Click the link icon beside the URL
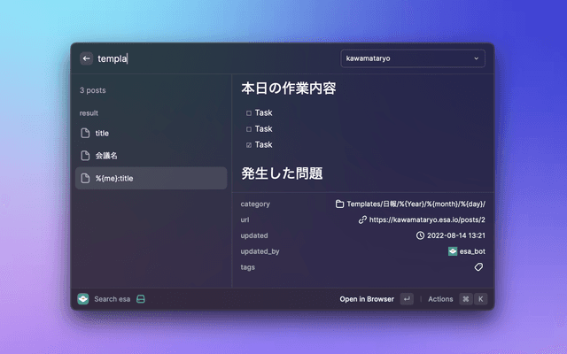567x354 pixels. 362,219
